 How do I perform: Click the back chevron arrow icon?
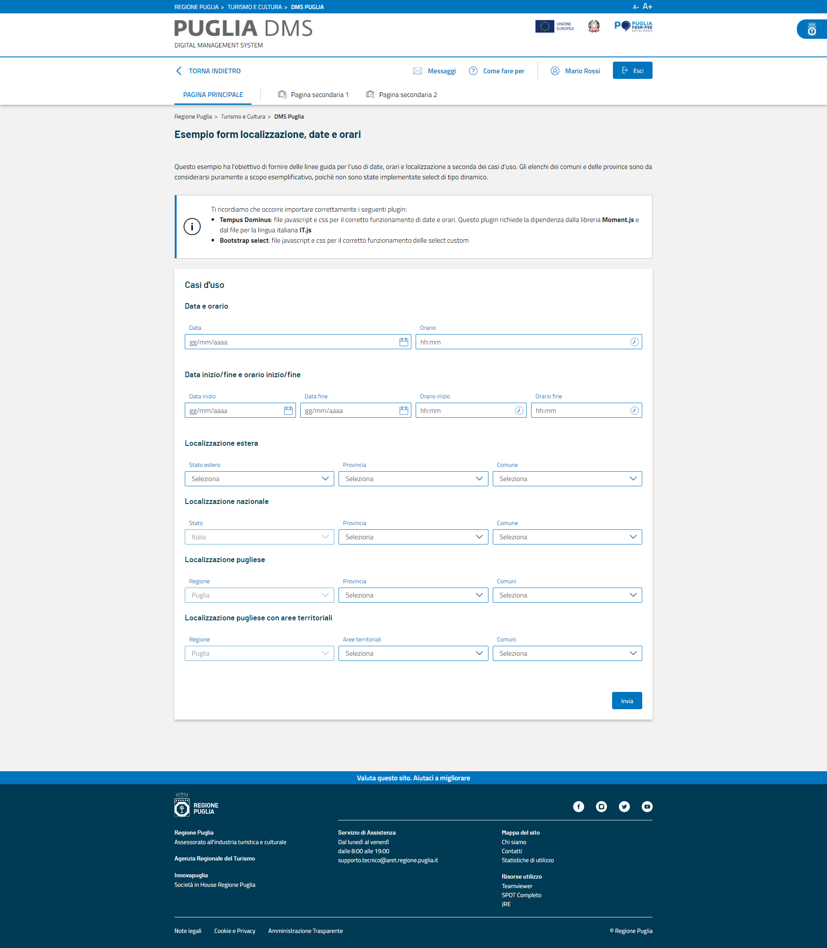point(179,71)
